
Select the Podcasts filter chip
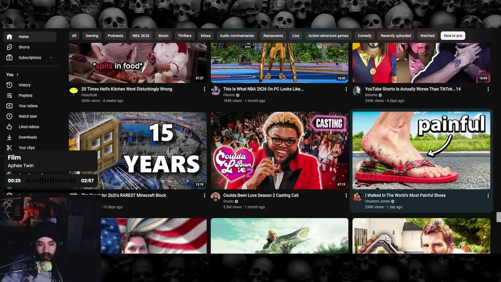(x=115, y=36)
